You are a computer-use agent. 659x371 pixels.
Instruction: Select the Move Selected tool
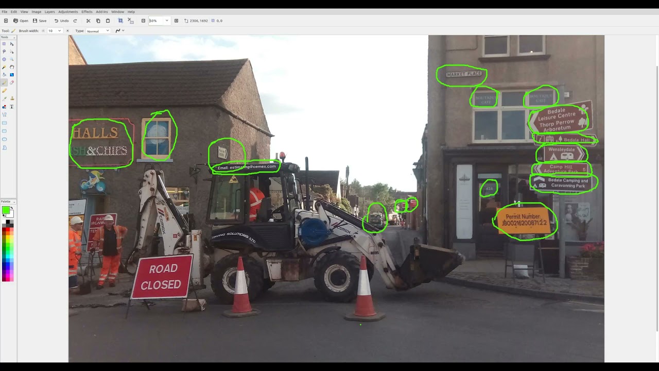point(12,44)
